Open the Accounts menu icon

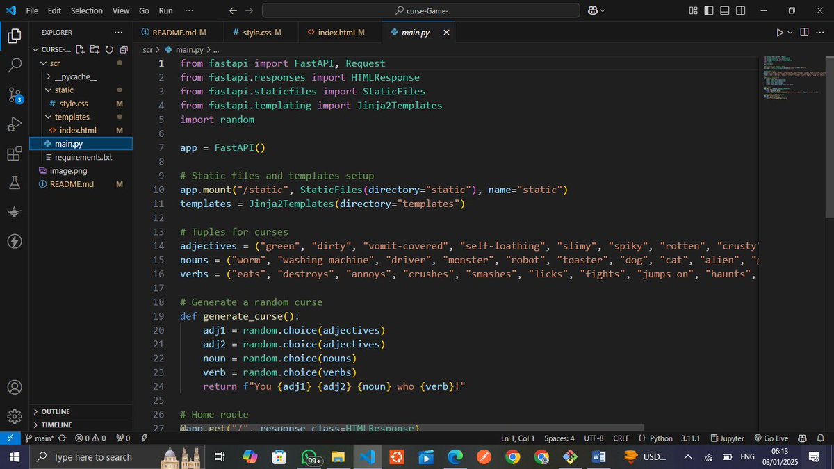coord(14,387)
